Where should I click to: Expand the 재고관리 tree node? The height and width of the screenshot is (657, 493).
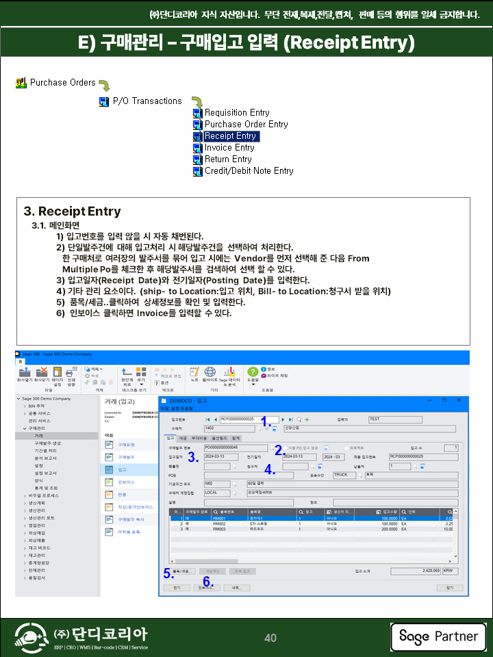pos(25,556)
